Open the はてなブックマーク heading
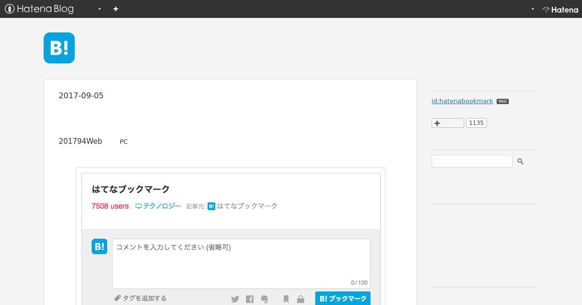The image size is (582, 305). coord(131,189)
